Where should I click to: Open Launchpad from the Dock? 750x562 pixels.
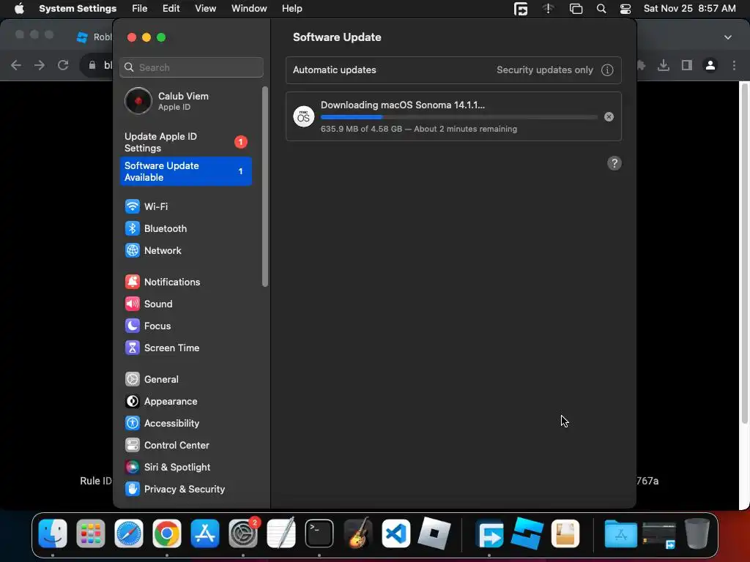pyautogui.click(x=90, y=533)
